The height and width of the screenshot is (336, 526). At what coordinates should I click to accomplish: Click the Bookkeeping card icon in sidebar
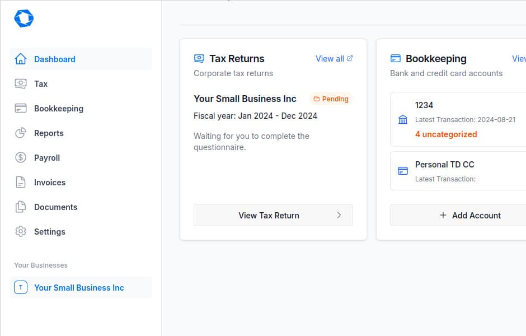point(21,108)
